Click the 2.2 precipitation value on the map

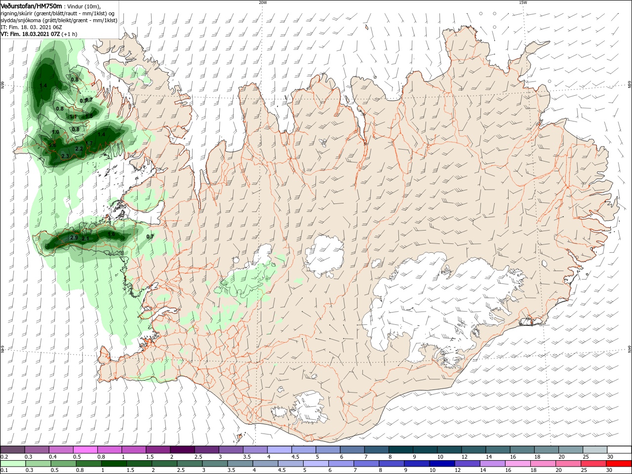tap(79, 149)
